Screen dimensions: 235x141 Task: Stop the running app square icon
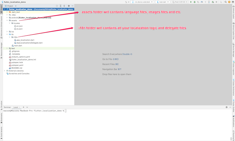[216, 2]
